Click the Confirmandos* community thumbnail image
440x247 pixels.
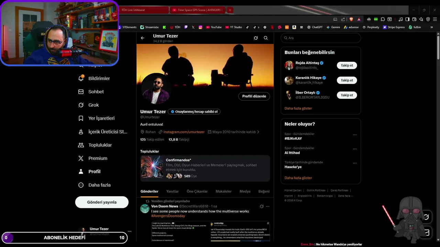[152, 167]
